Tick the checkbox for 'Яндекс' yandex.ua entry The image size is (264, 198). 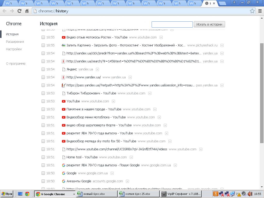[43, 69]
